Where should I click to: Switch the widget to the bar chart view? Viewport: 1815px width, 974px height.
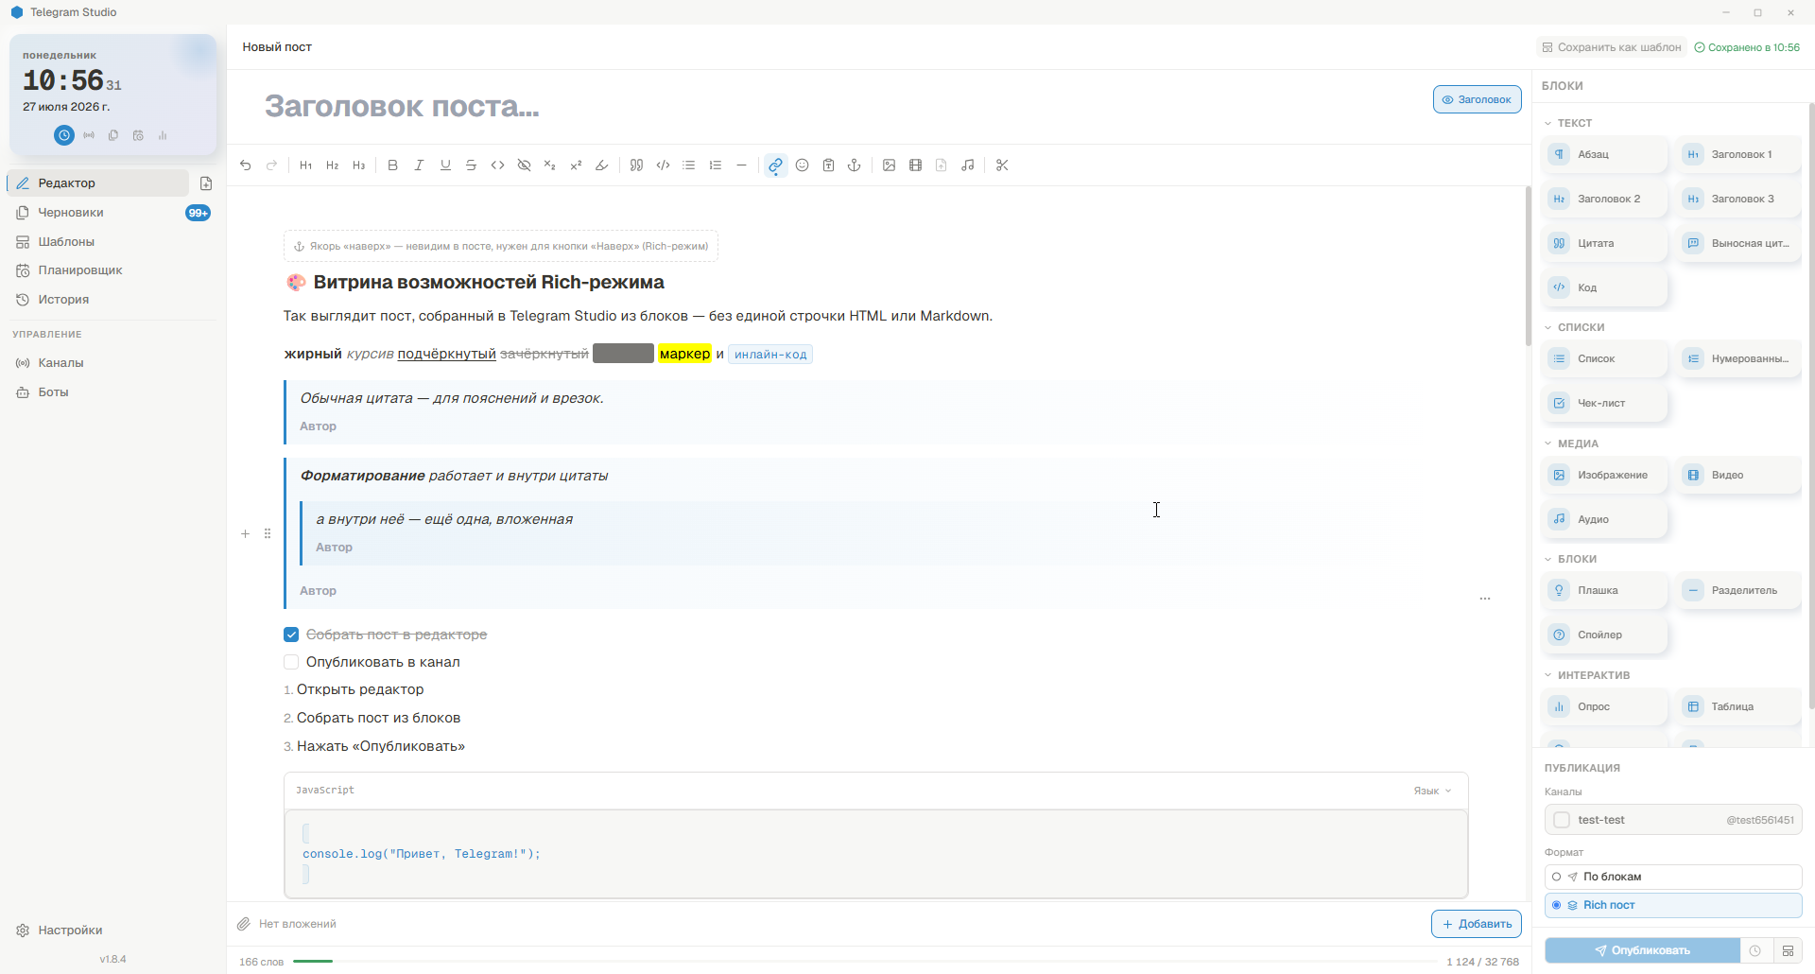pyautogui.click(x=163, y=135)
